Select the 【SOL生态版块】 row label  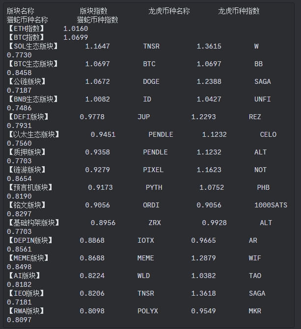[33, 46]
